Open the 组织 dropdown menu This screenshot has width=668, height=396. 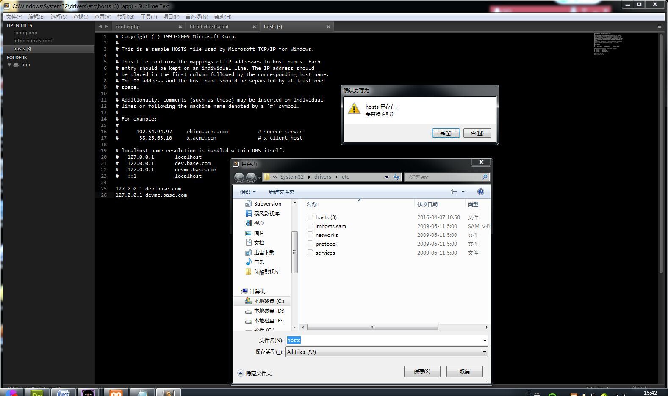coord(248,192)
